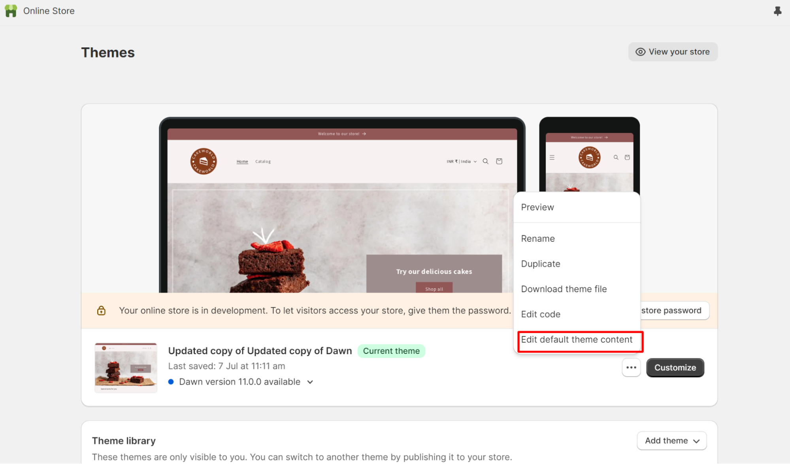The image size is (790, 464).
Task: Click Current theme green badge label
Action: 391,350
